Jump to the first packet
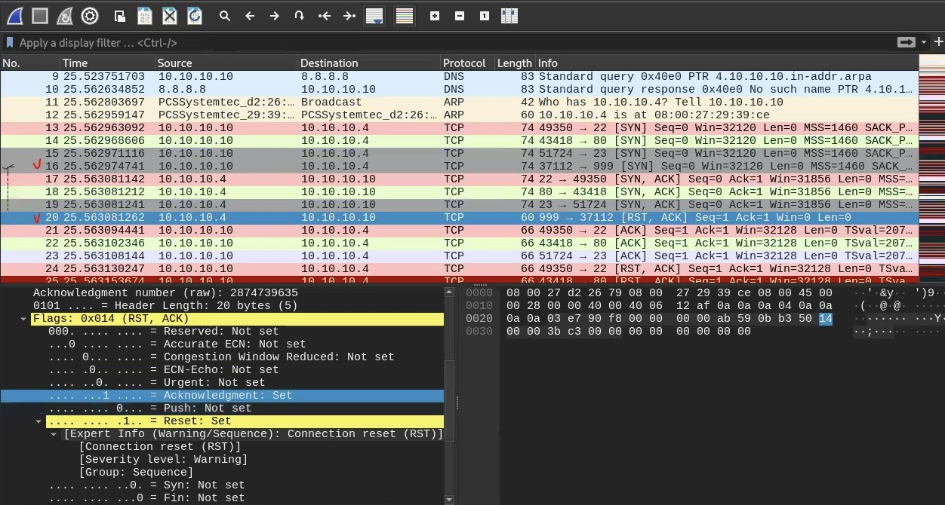 pyautogui.click(x=325, y=15)
